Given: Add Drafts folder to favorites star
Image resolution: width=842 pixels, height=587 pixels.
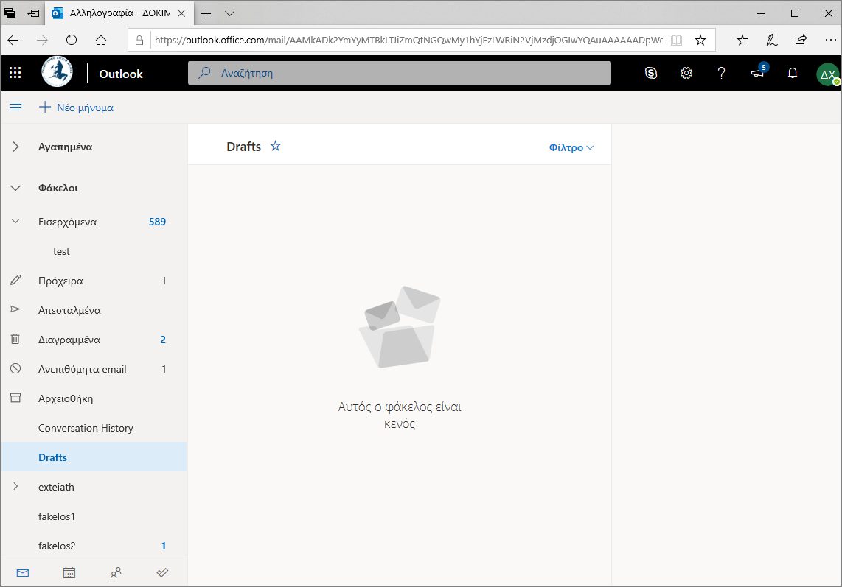Looking at the screenshot, I should click(276, 146).
